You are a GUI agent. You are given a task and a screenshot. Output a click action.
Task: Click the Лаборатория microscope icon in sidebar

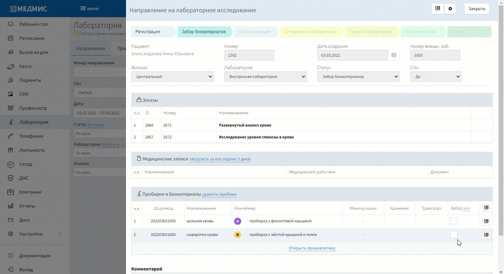click(10, 122)
